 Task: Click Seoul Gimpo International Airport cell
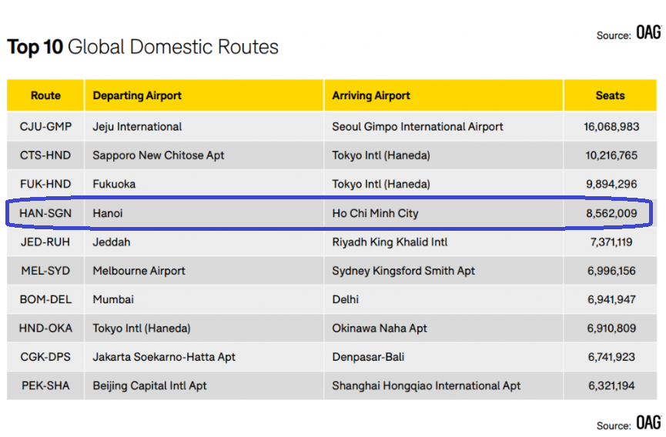click(417, 127)
